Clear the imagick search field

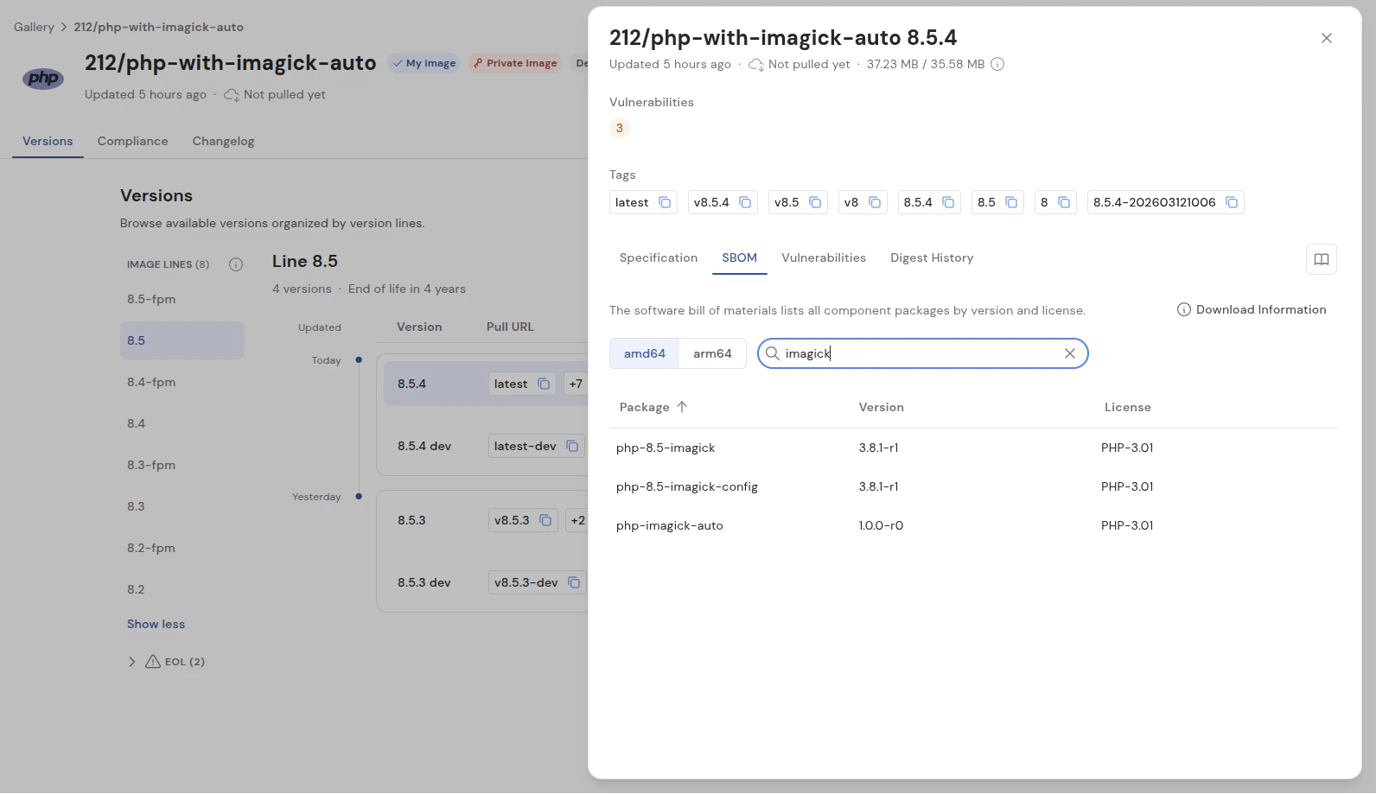tap(1070, 353)
